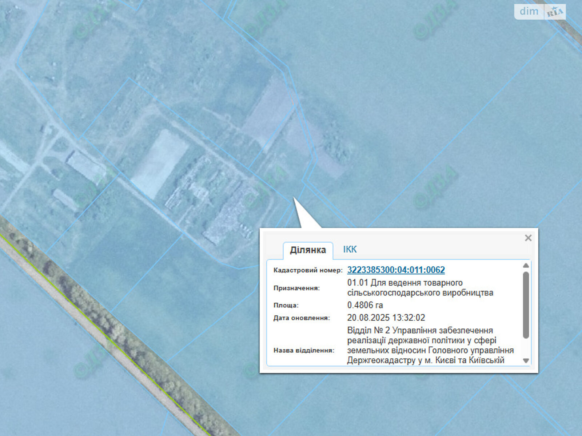Click the Назва відділення label
Screen dimensions: 582x436
(x=304, y=351)
